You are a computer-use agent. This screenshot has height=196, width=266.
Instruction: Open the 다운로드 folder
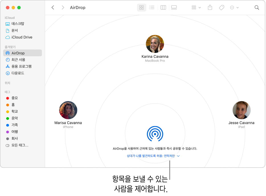coord(19,73)
